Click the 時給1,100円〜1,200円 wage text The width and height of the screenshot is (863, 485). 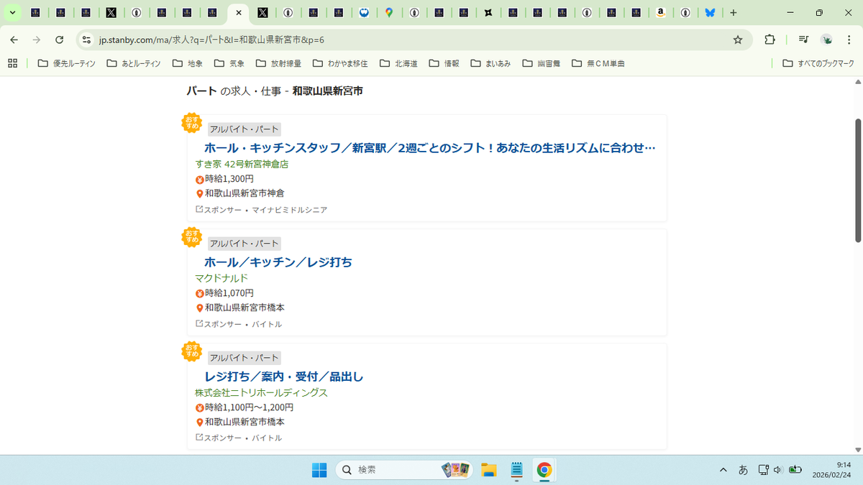pos(249,407)
